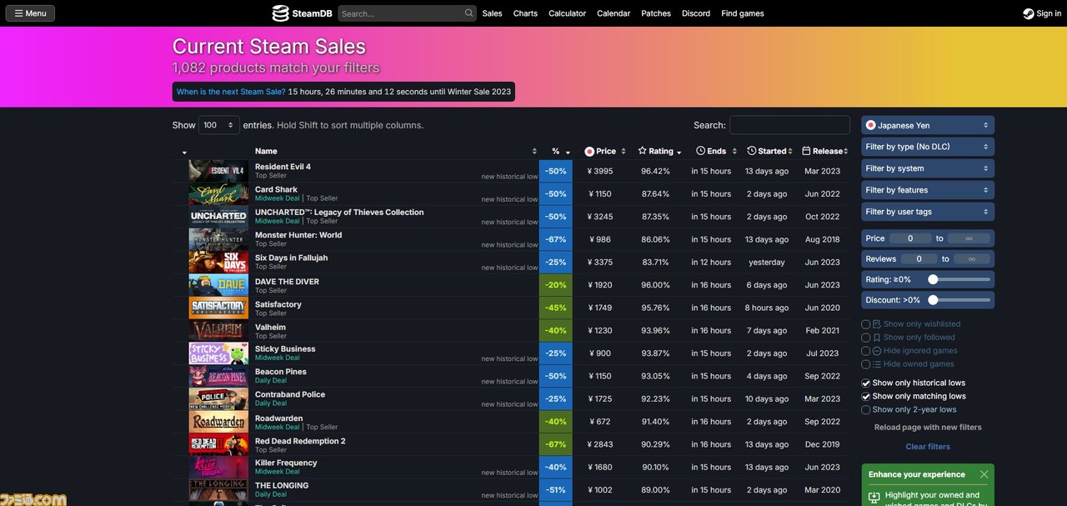Viewport: 1067px width, 506px height.
Task: Open Resident Evil 4 game thumbnail
Action: [218, 171]
